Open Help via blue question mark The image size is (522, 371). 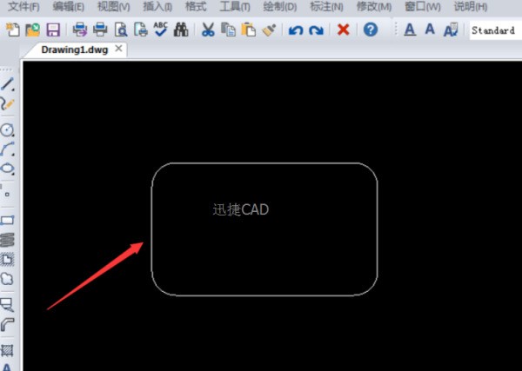tap(371, 30)
